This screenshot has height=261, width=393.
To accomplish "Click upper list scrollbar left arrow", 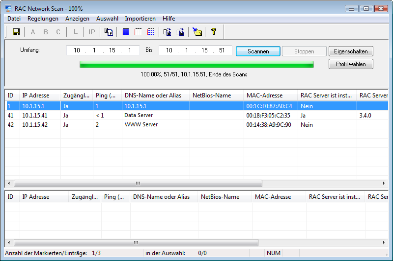I will (9, 183).
